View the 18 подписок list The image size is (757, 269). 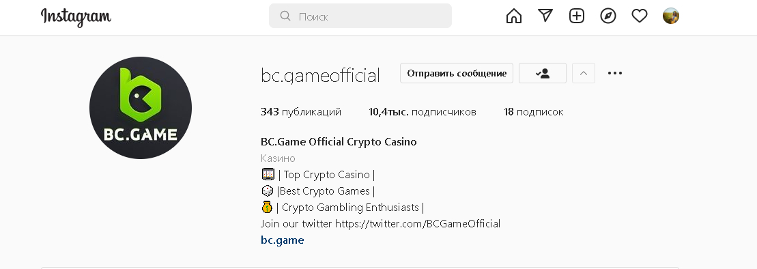534,112
